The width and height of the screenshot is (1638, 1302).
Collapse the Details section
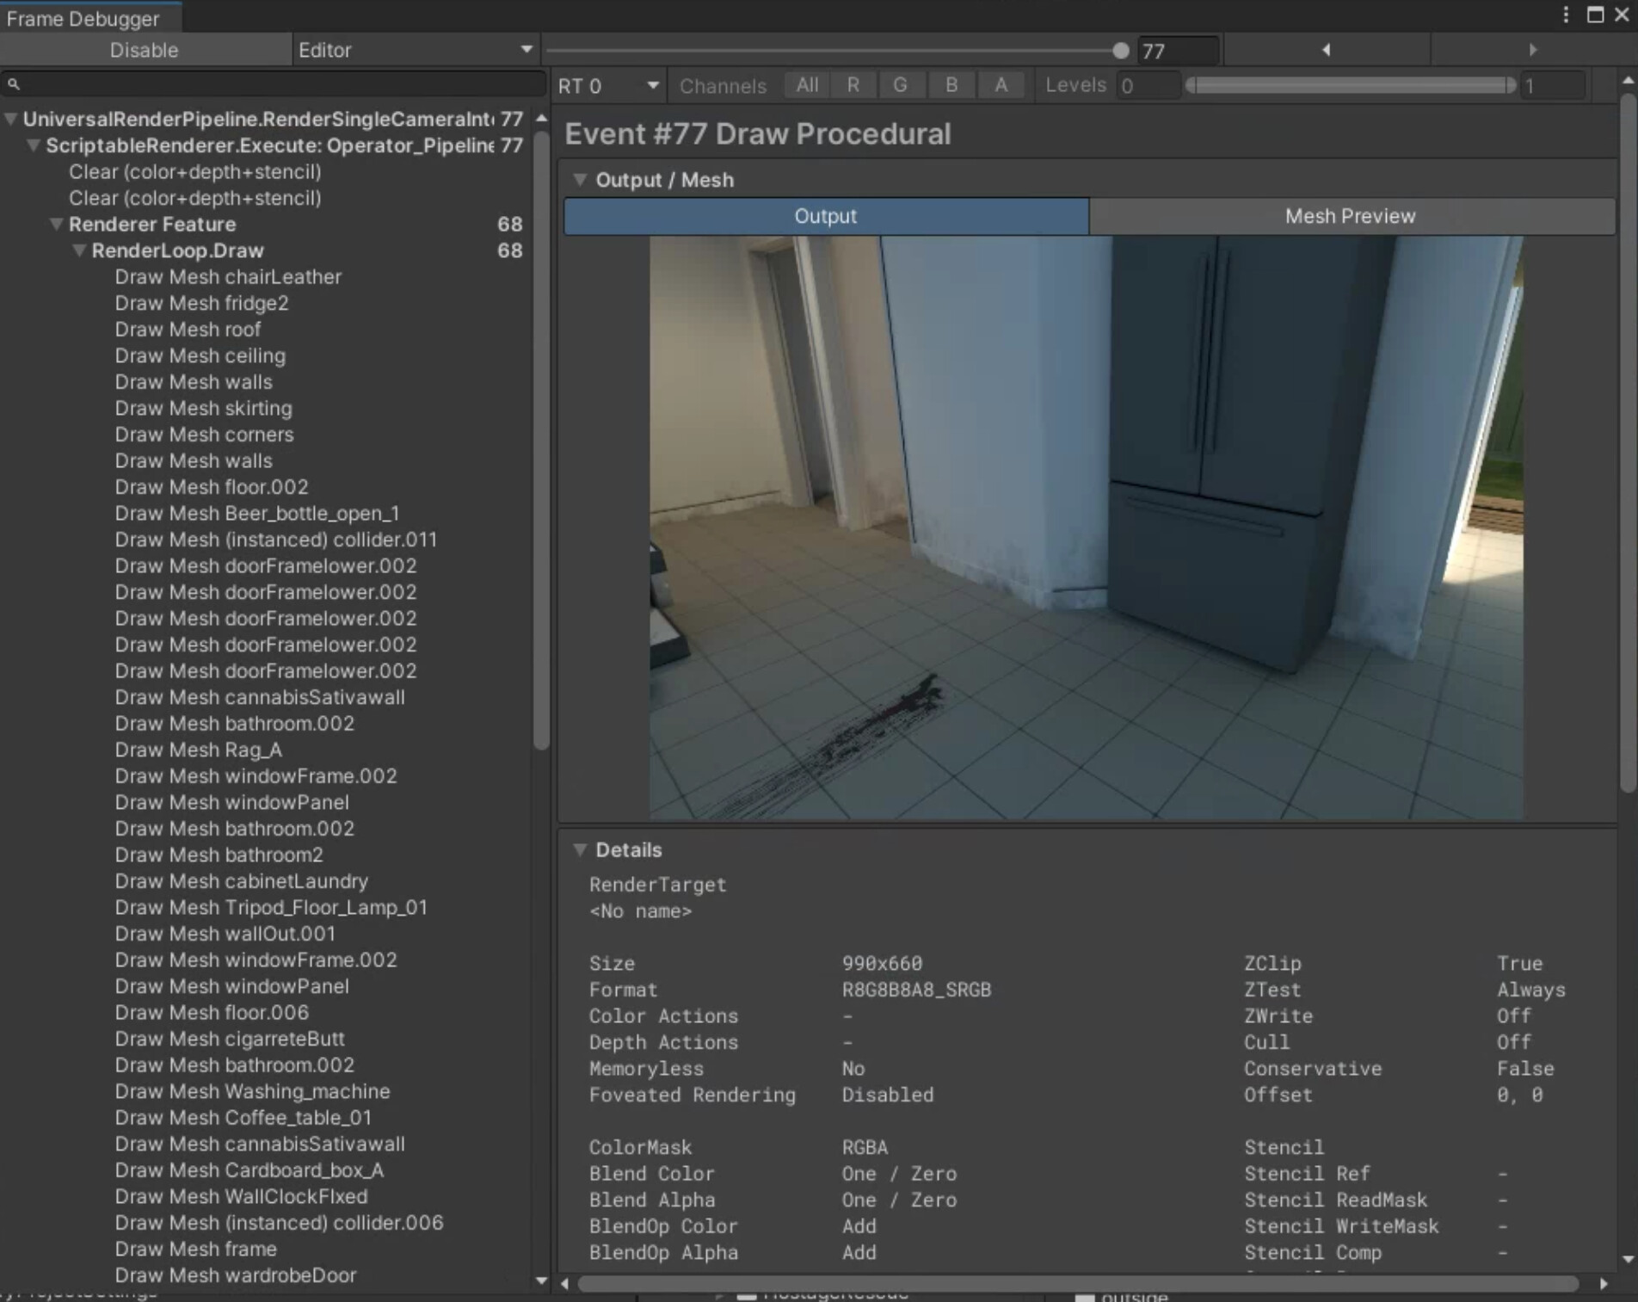[x=580, y=849]
